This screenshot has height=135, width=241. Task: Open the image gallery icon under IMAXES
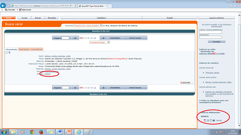[211, 121]
